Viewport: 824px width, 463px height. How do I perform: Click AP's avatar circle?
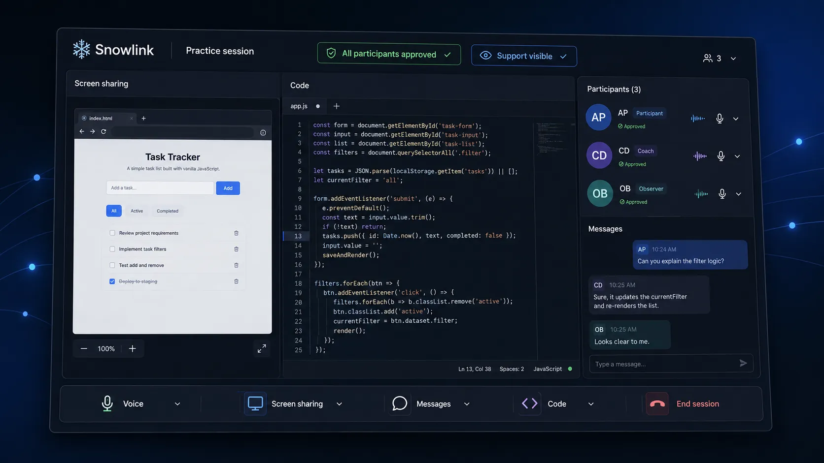click(598, 117)
